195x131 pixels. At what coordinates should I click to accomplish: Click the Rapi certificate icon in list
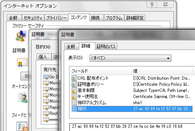[x=46, y=107]
